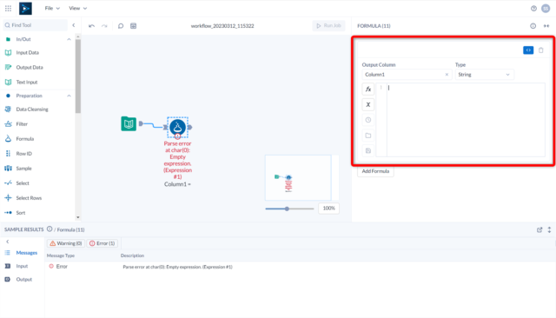Select the Input Data node on canvas
The height and width of the screenshot is (318, 556).
pyautogui.click(x=129, y=123)
